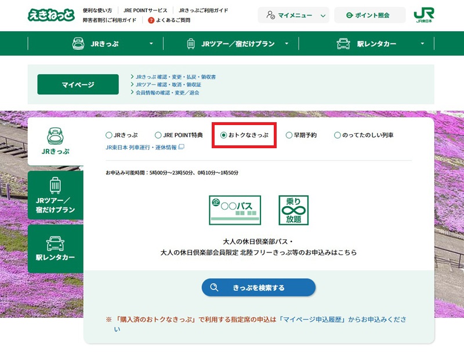
Task: Click the magnifier icon in search button
Action: (214, 287)
